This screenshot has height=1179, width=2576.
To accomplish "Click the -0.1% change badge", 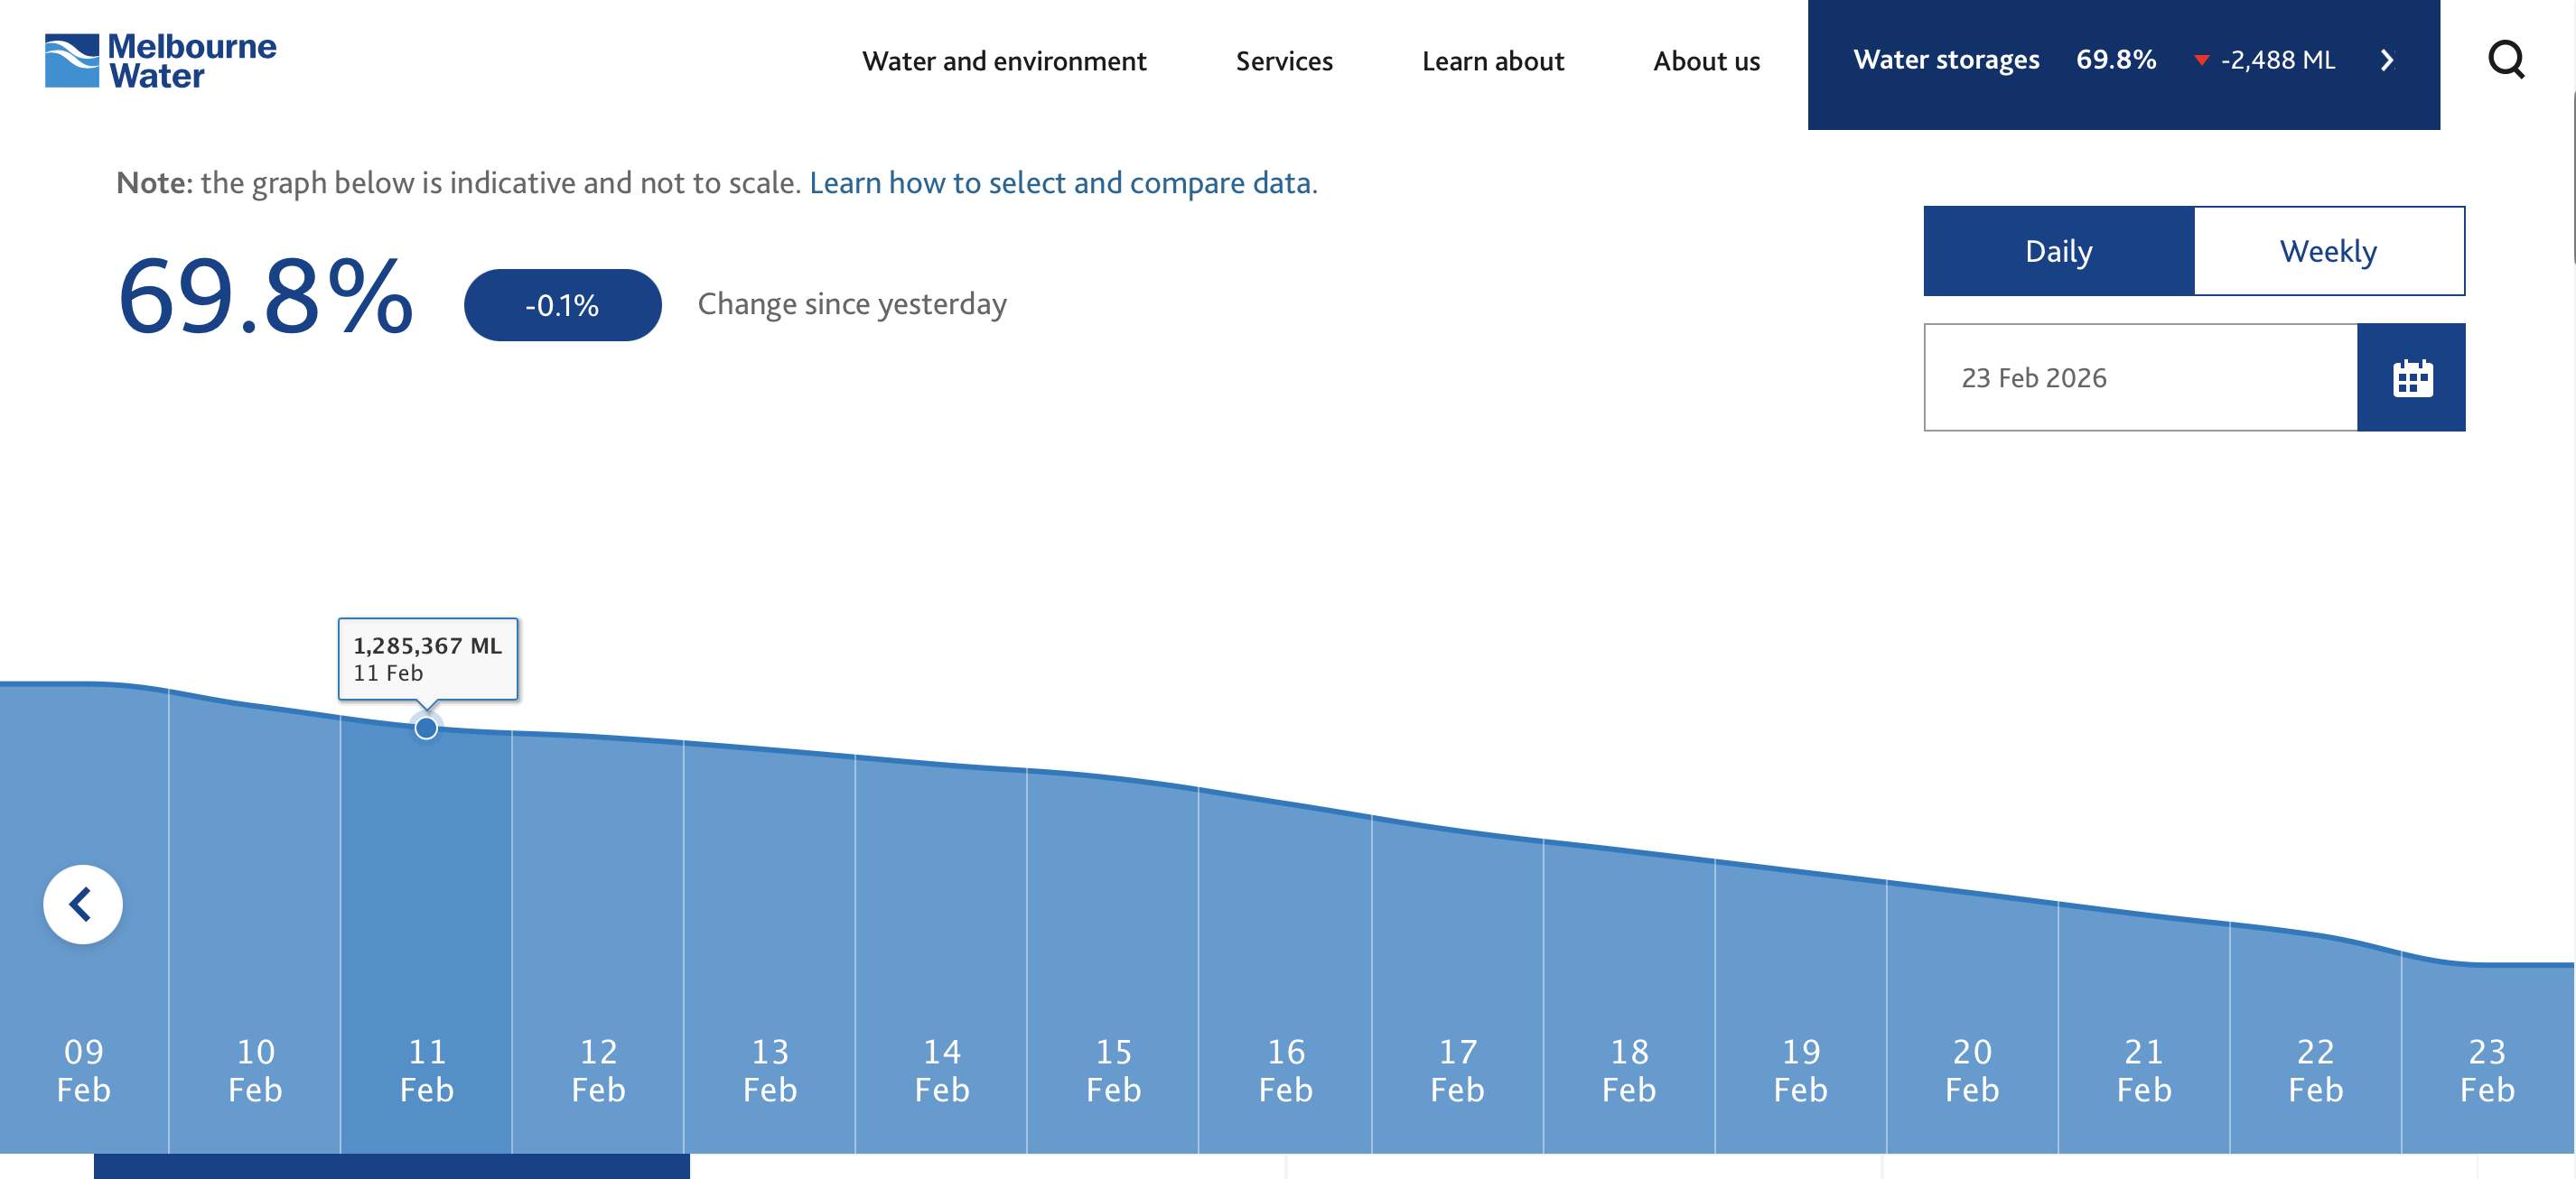I will [x=562, y=305].
